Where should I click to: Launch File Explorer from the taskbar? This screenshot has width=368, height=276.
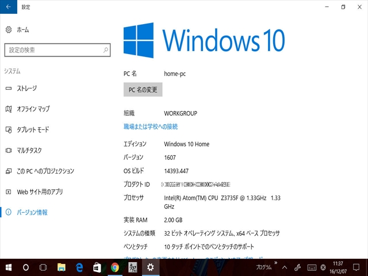click(62, 267)
